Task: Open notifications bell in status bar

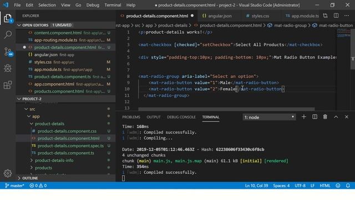Action: pyautogui.click(x=348, y=186)
